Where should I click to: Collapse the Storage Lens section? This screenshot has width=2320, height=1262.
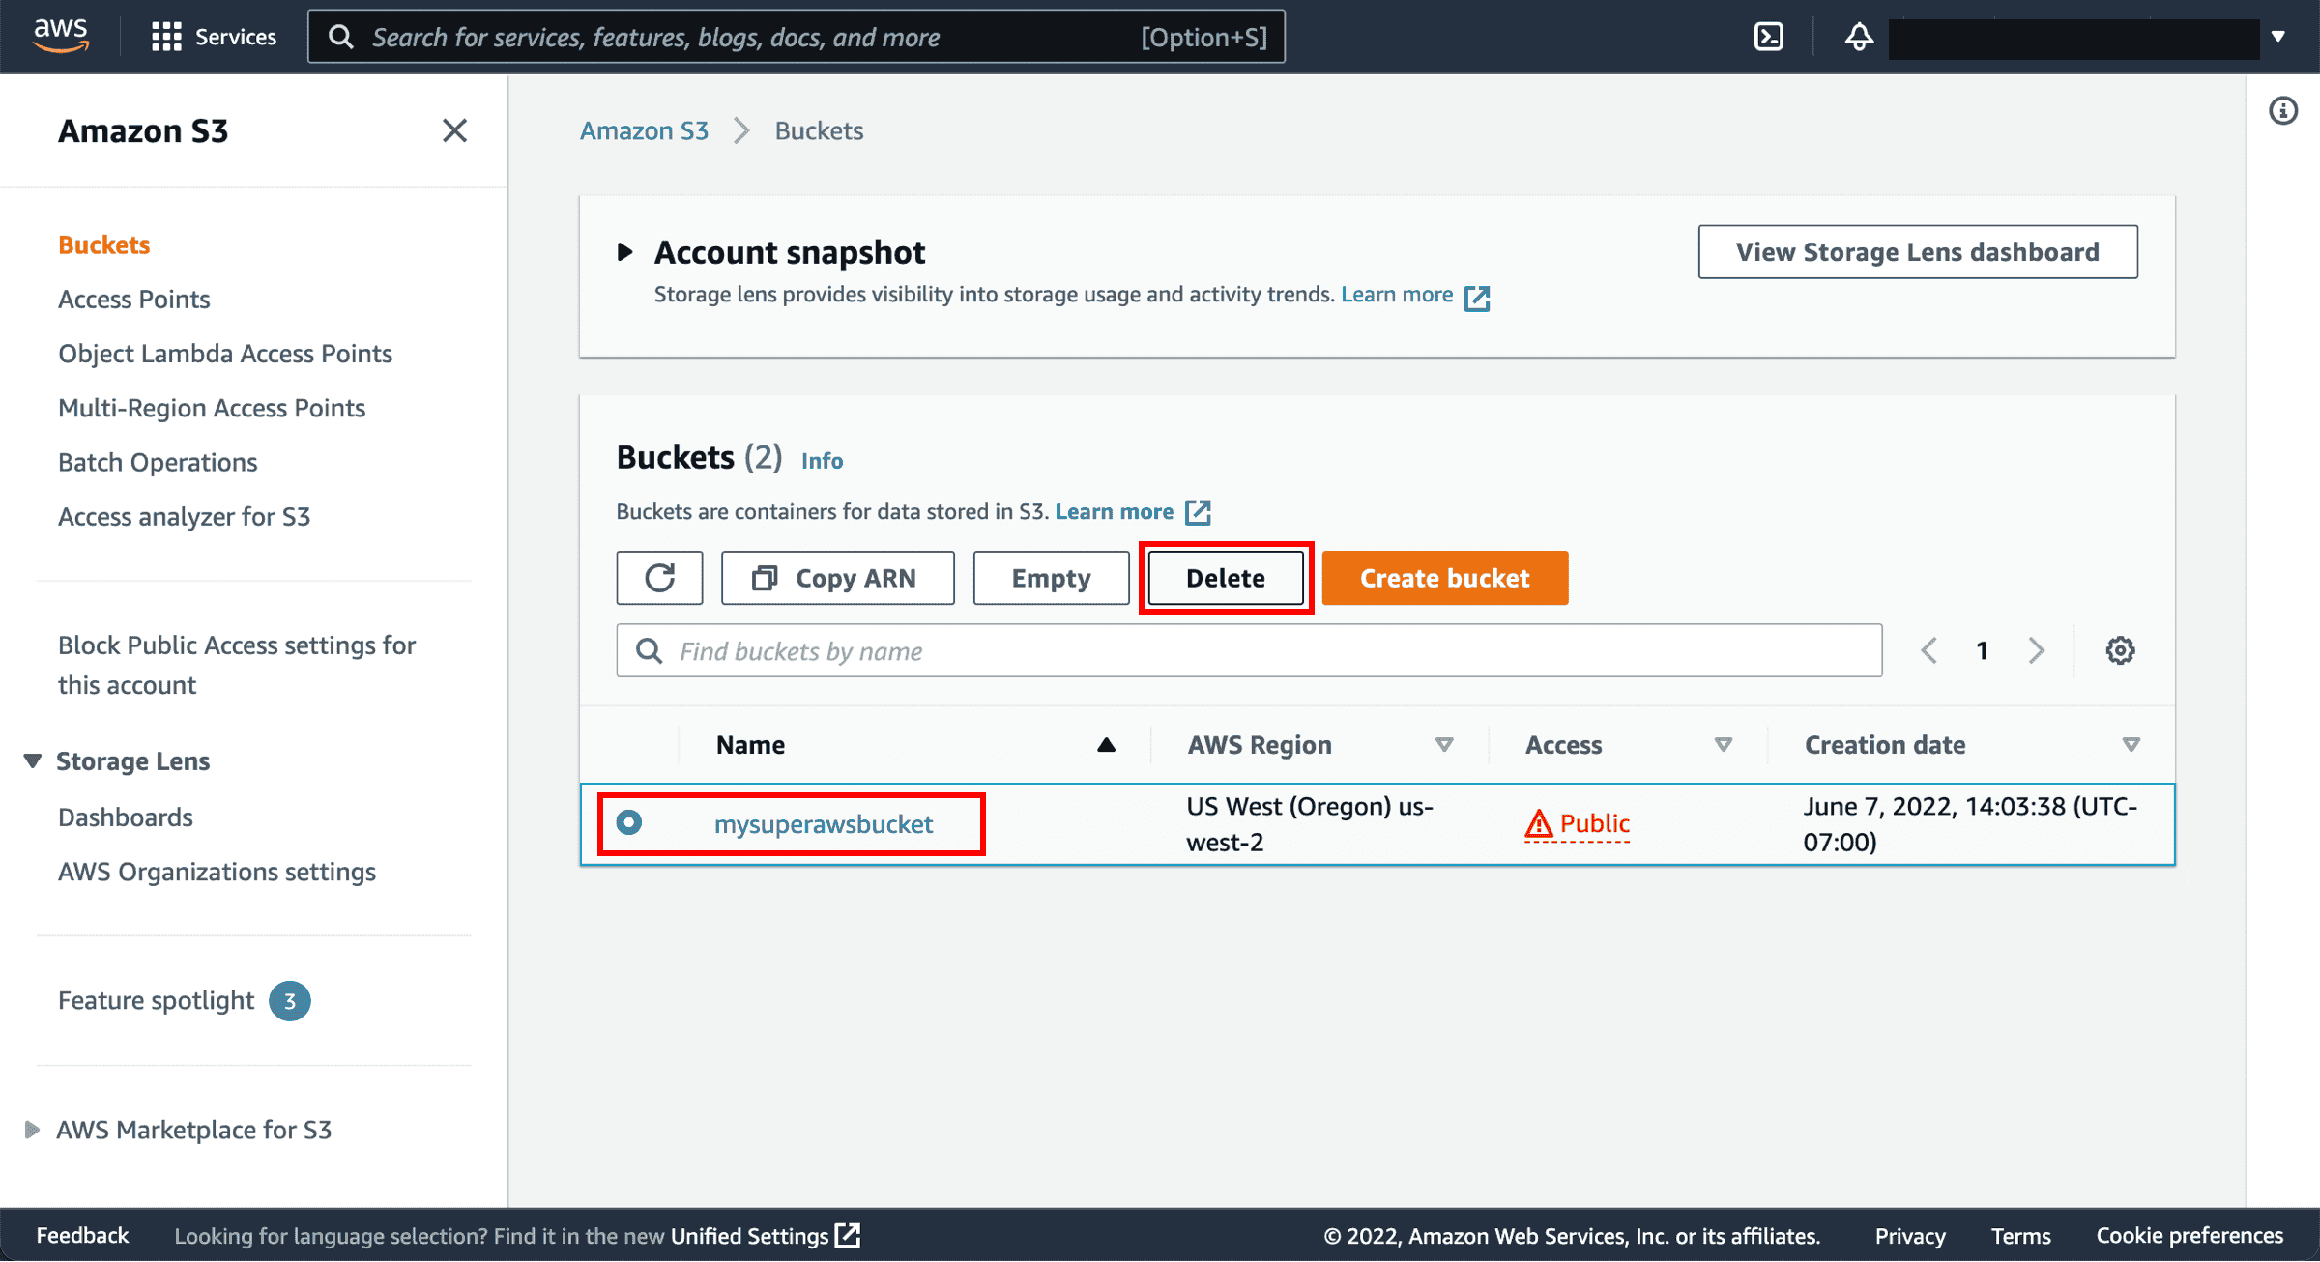[x=32, y=761]
